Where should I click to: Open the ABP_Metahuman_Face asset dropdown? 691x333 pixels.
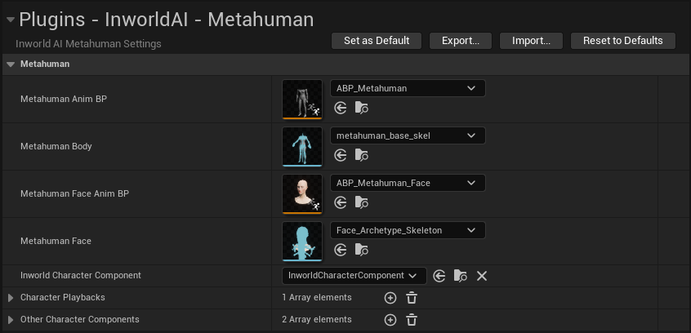(x=408, y=183)
